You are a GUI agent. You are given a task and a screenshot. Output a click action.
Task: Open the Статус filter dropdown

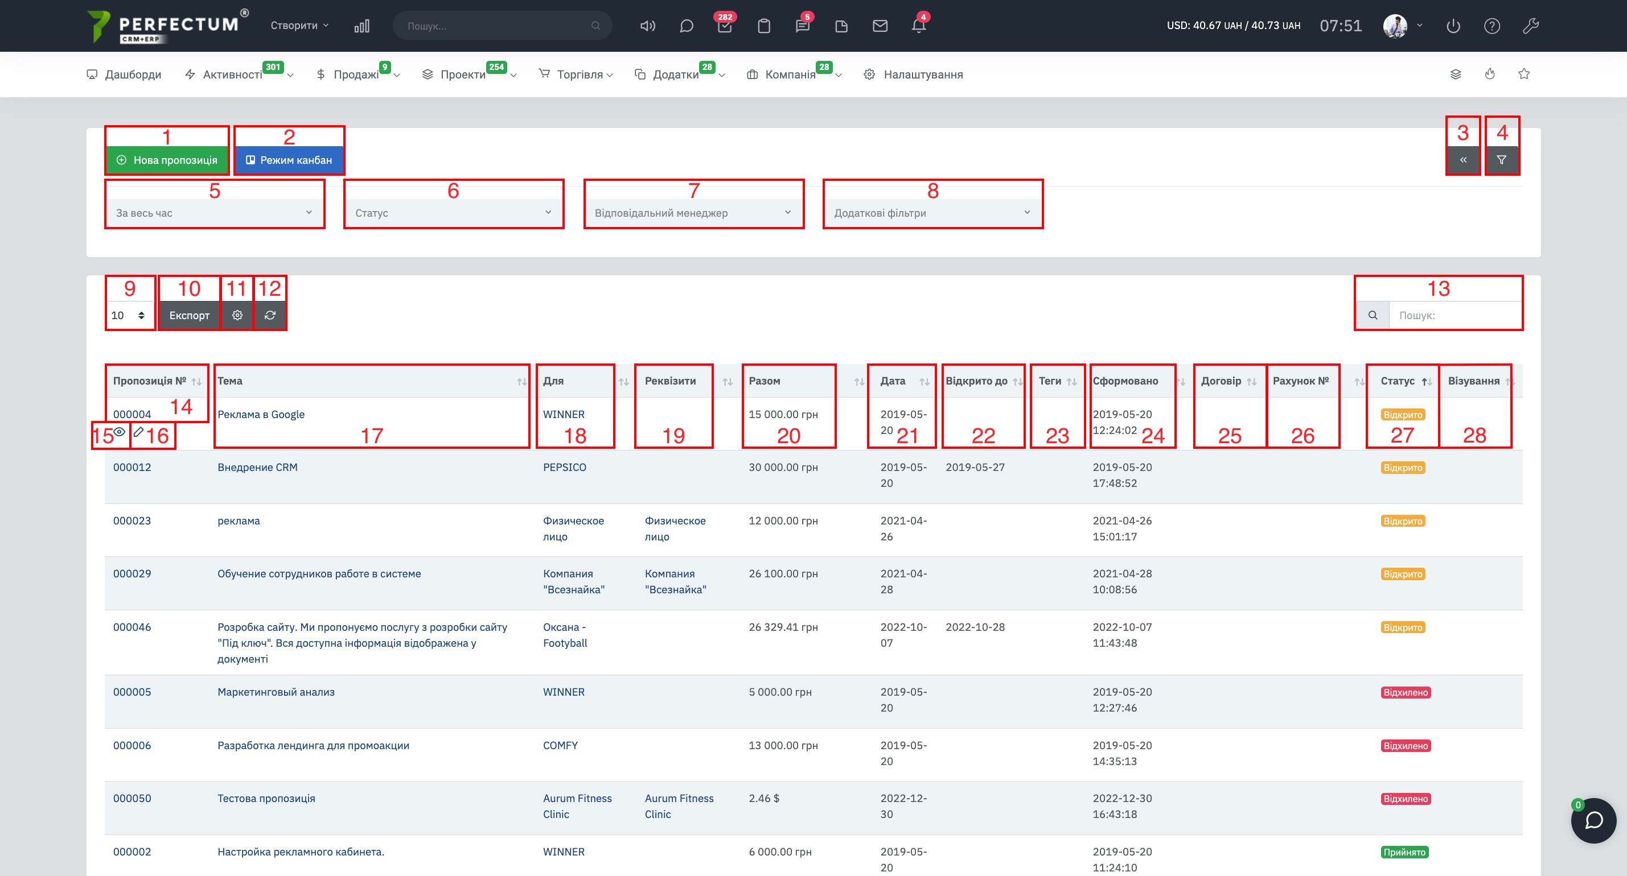[453, 213]
